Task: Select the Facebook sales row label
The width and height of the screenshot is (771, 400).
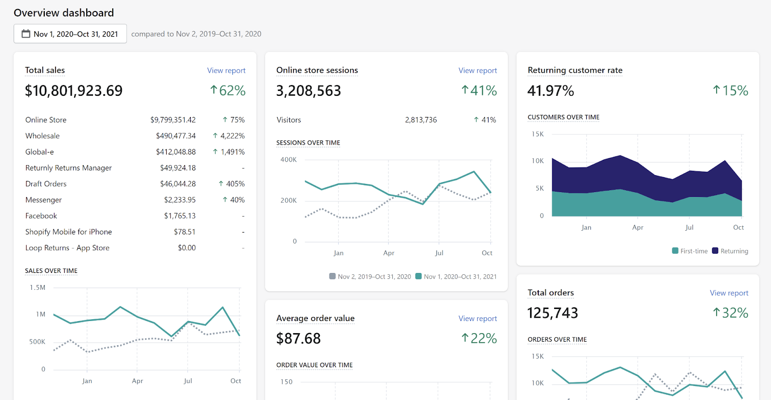Action: point(41,216)
